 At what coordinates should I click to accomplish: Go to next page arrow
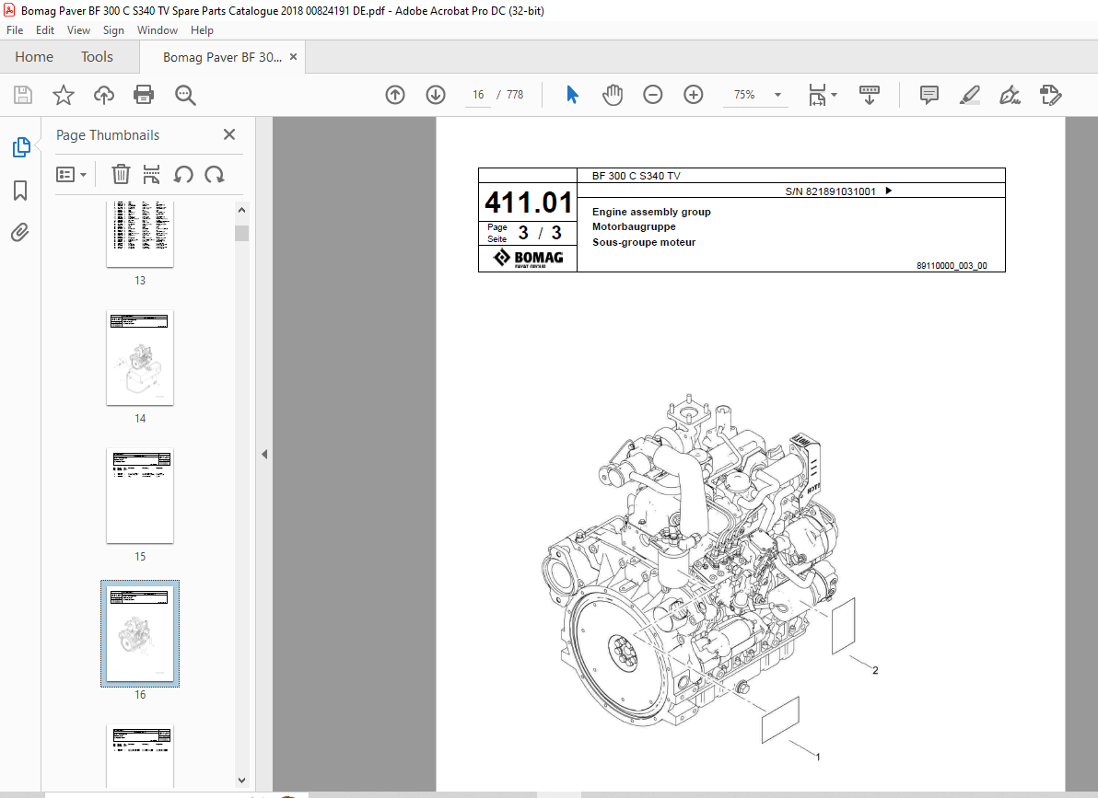[x=436, y=95]
